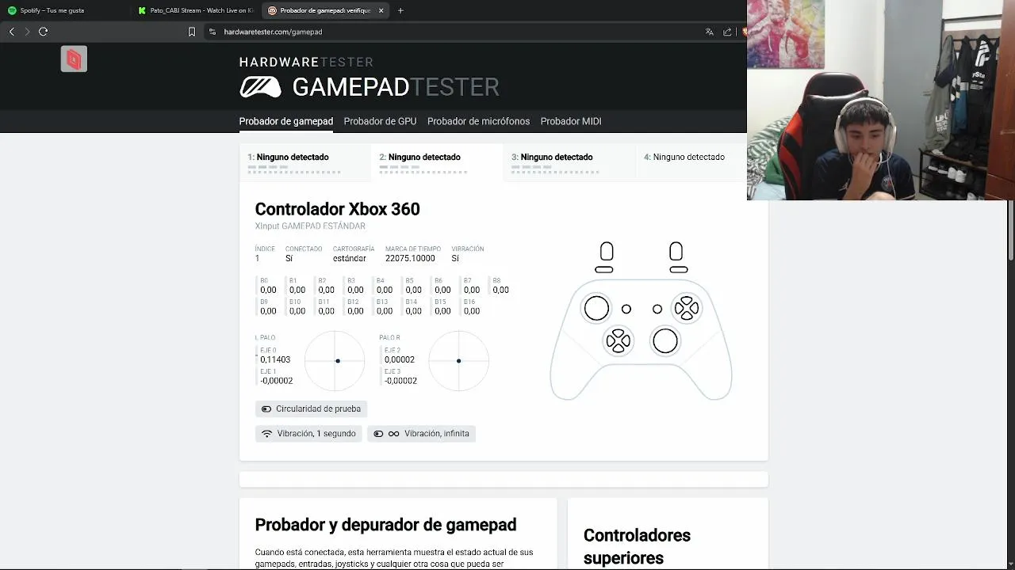Click the left trigger on controller diagram
The image size is (1015, 570).
point(607,252)
